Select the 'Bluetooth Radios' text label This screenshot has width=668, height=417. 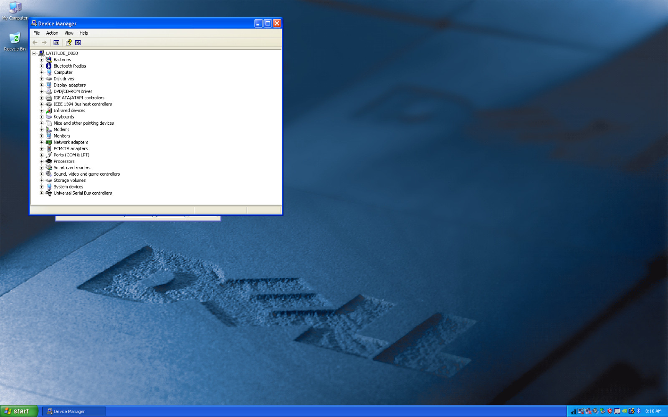tap(70, 66)
